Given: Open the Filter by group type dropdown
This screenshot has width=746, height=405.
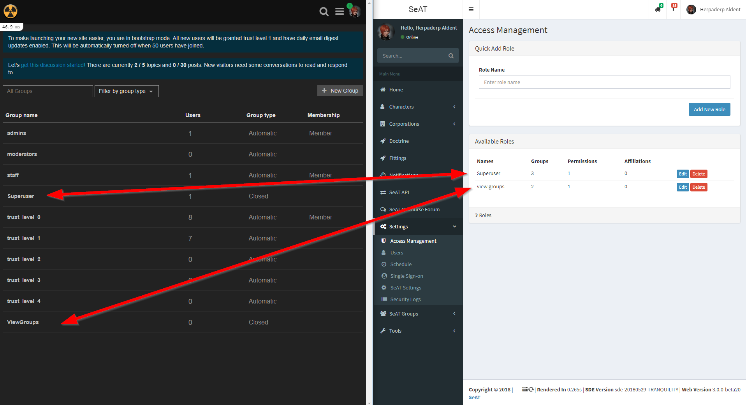Looking at the screenshot, I should [127, 91].
